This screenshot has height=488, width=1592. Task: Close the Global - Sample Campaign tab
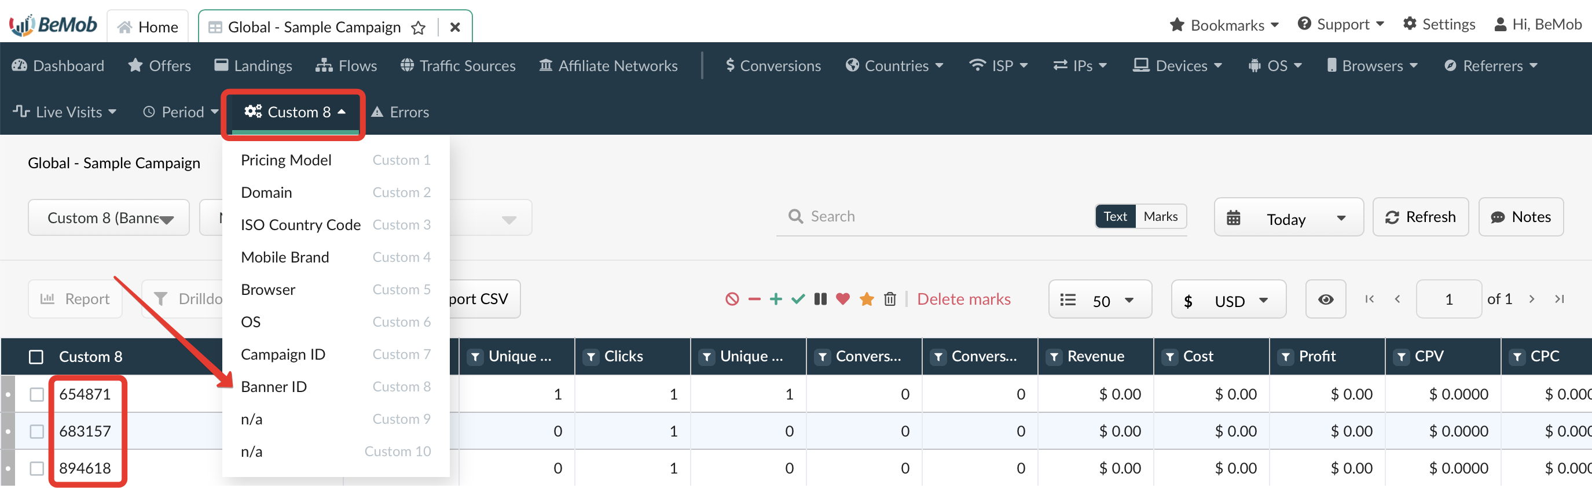click(x=455, y=27)
